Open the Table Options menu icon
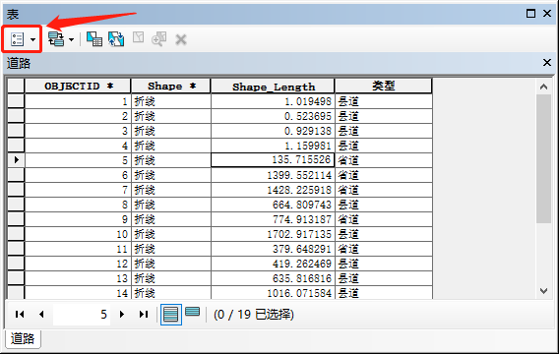559x354 pixels. click(17, 39)
